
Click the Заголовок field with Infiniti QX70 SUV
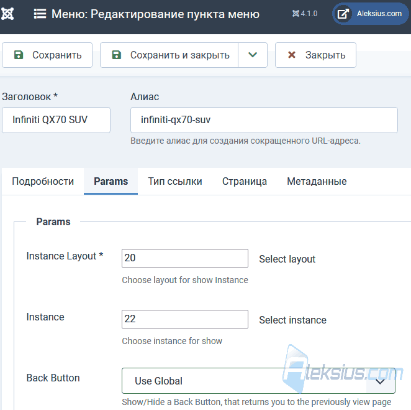56,120
